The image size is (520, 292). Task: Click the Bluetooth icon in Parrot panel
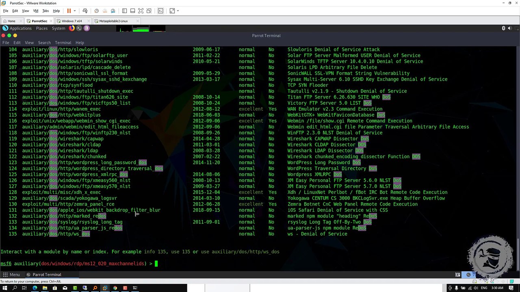coord(503,28)
